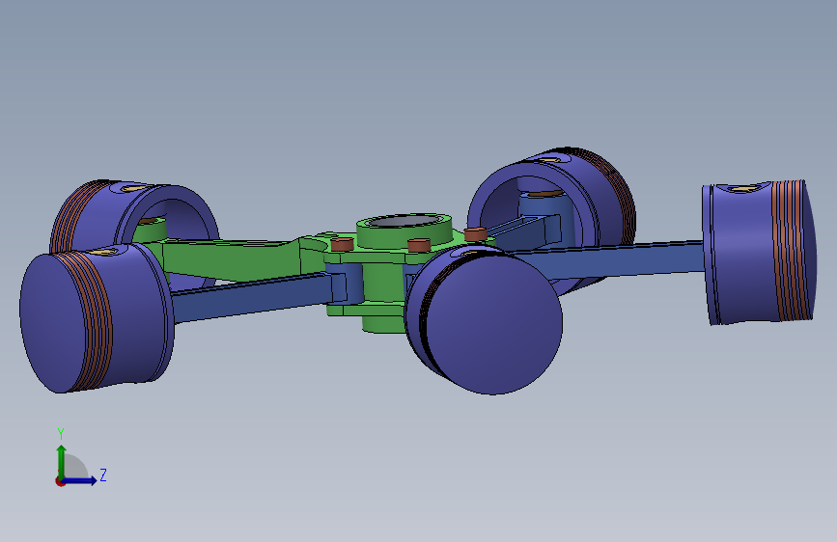Click the blue Z axis arrow
Viewport: 837px width, 542px height.
pyautogui.click(x=80, y=480)
